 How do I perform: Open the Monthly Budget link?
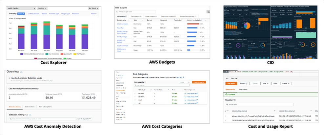click(122, 37)
